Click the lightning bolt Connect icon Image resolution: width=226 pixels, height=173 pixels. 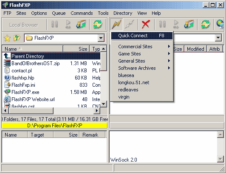coord(116,25)
